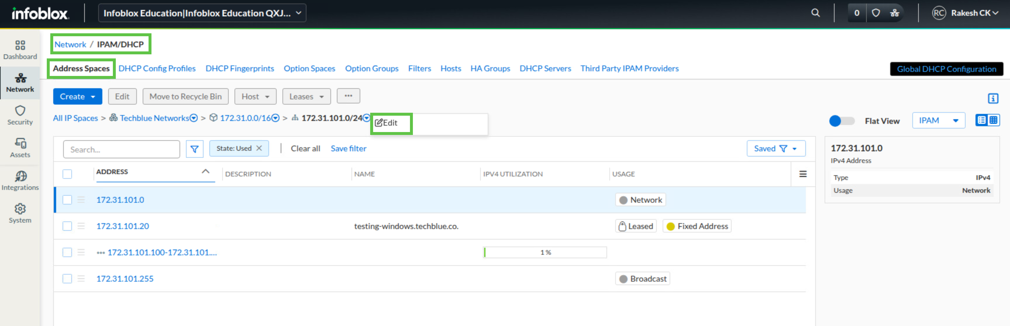
Task: Switch to the Option Groups tab
Action: 372,69
